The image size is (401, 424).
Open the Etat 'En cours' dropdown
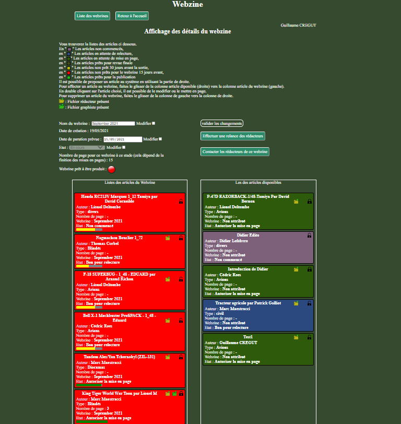coord(87,148)
